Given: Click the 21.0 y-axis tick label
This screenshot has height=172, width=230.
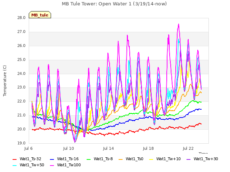Looking at the screenshot, I should click(21, 115).
